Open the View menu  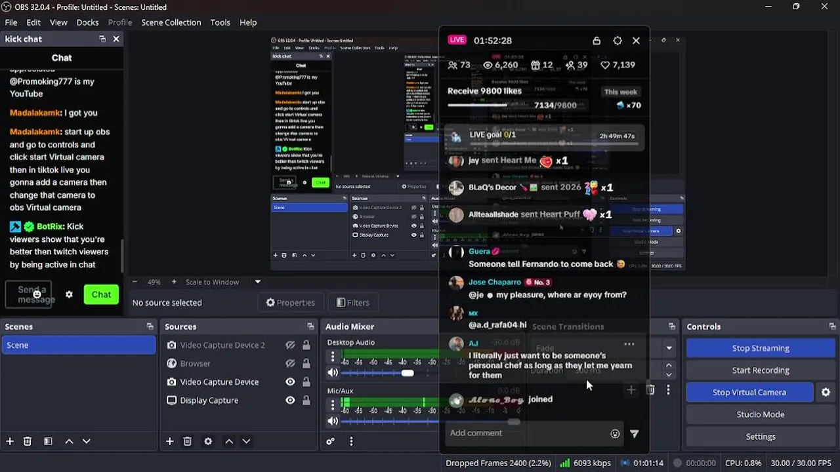58,22
